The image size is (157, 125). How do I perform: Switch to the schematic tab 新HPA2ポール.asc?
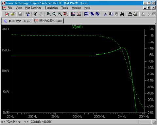click(x=17, y=21)
